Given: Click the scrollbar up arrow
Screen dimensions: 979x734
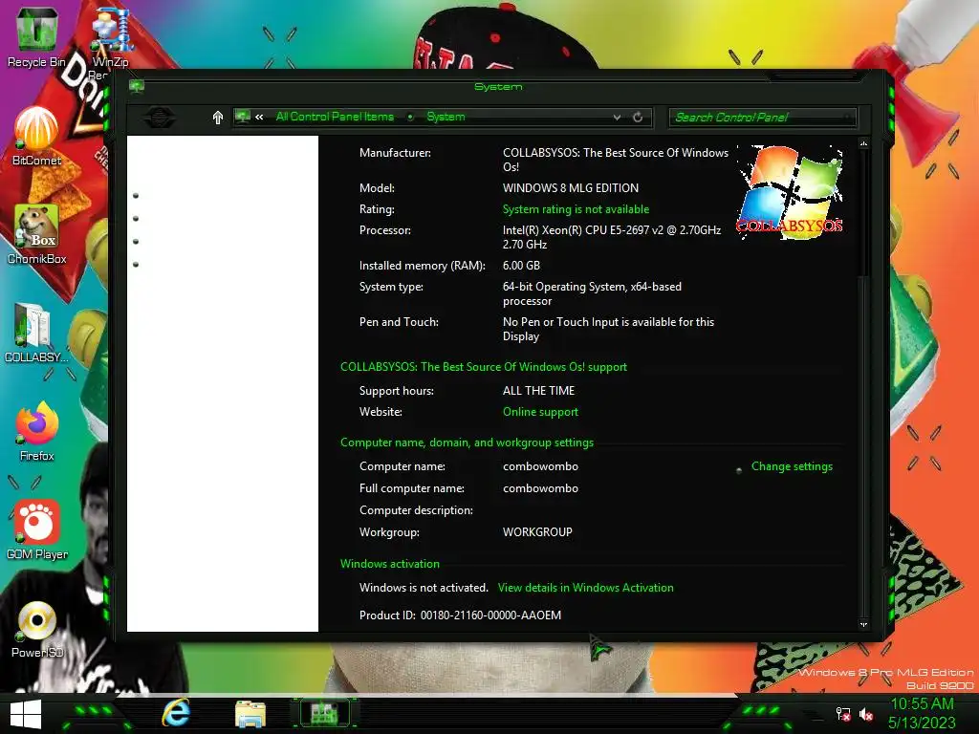Looking at the screenshot, I should [863, 144].
